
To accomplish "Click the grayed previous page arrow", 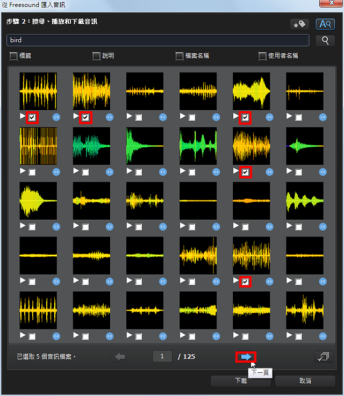I will (120, 357).
